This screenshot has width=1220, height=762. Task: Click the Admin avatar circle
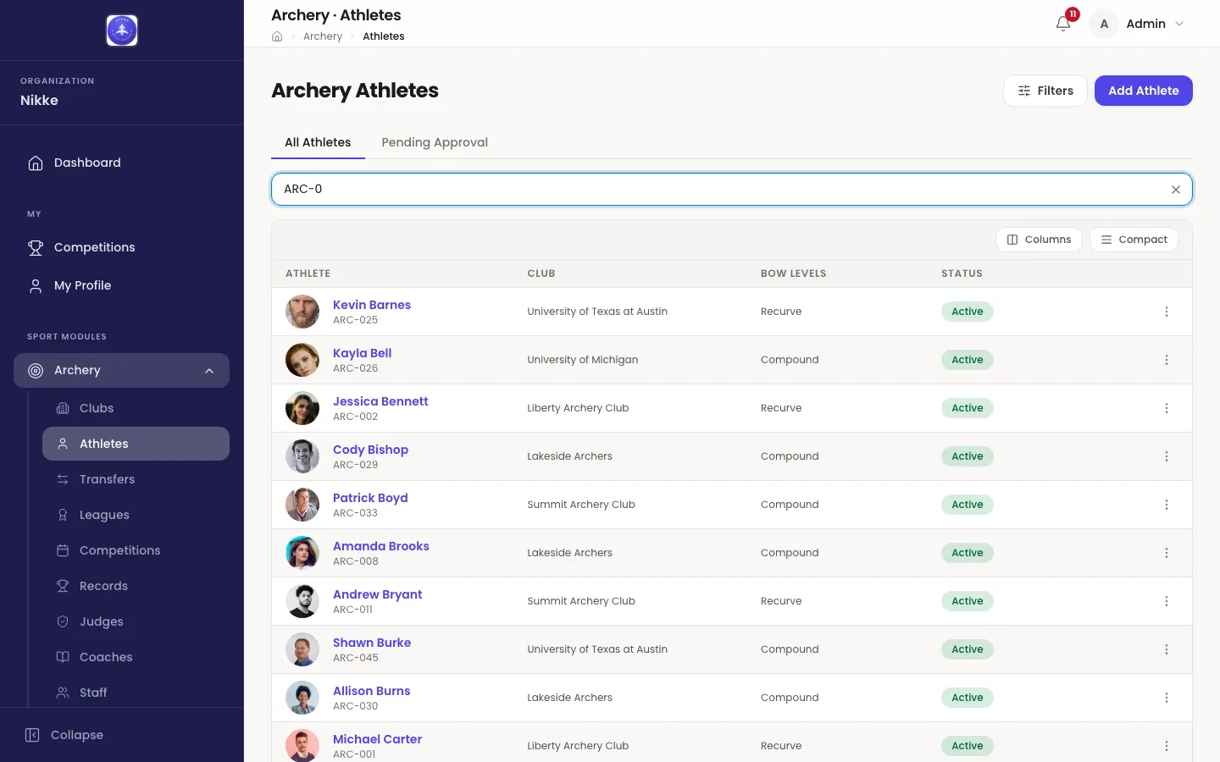point(1104,24)
